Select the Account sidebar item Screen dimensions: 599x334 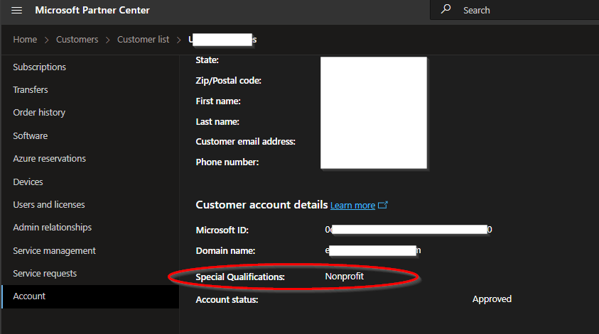(x=90, y=296)
